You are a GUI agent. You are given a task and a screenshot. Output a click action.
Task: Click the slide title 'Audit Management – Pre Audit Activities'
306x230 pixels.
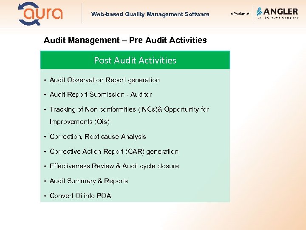(125, 40)
